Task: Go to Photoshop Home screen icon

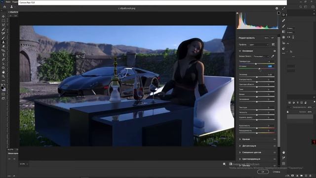Action: pos(4,6)
